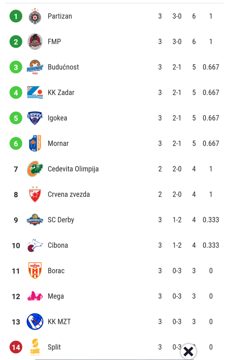Select the pink Mega logo
The width and height of the screenshot is (229, 360).
point(35,296)
